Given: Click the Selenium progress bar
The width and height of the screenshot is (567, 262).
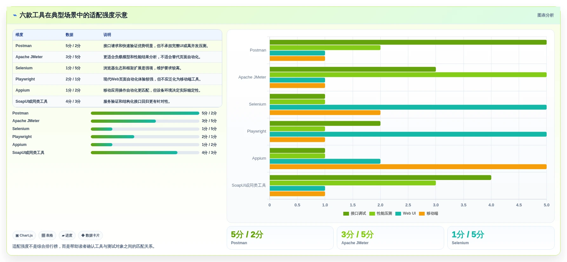Looking at the screenshot, I should point(145,129).
